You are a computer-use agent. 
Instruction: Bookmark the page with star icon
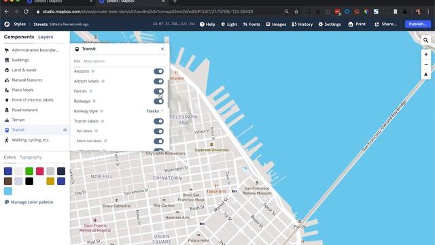[x=296, y=12]
